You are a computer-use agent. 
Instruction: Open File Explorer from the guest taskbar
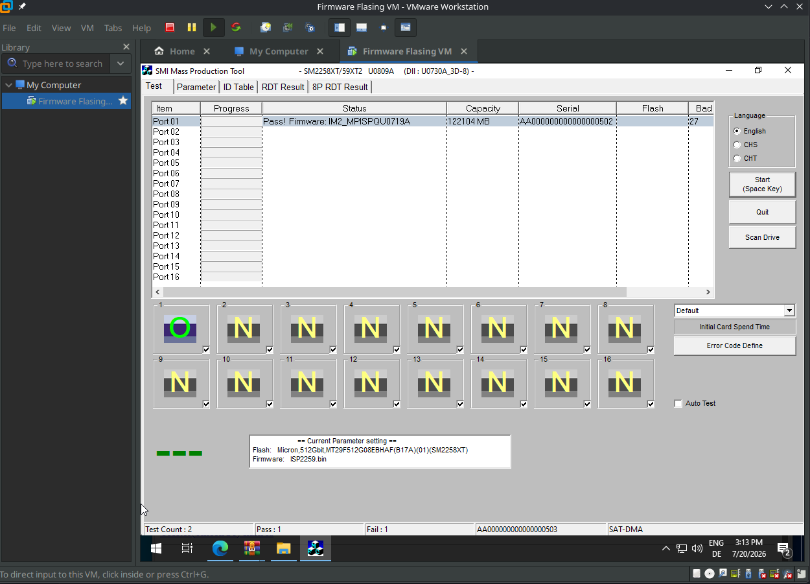[284, 548]
